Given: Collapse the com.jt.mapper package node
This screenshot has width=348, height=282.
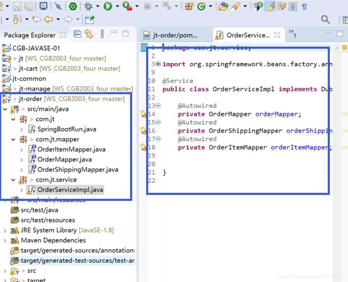Looking at the screenshot, I should coord(13,139).
